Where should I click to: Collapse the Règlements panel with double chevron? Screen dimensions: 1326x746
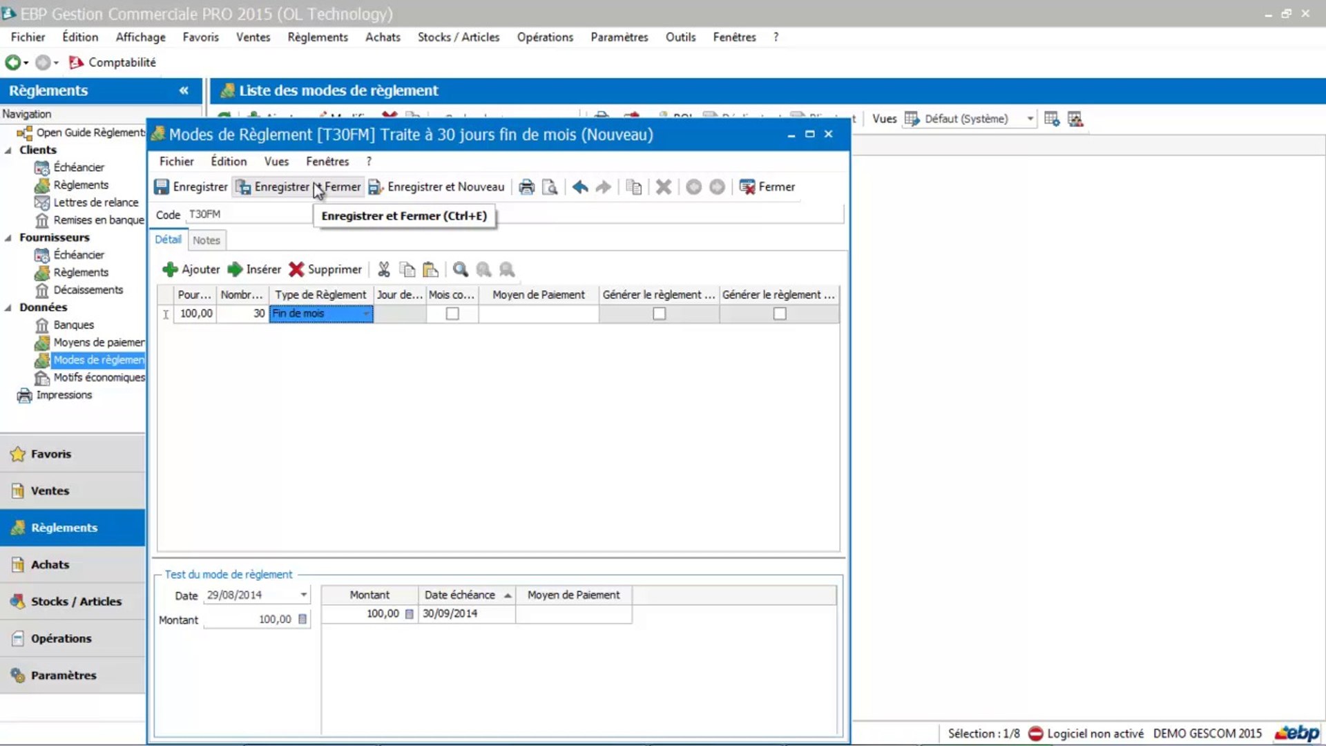(184, 90)
